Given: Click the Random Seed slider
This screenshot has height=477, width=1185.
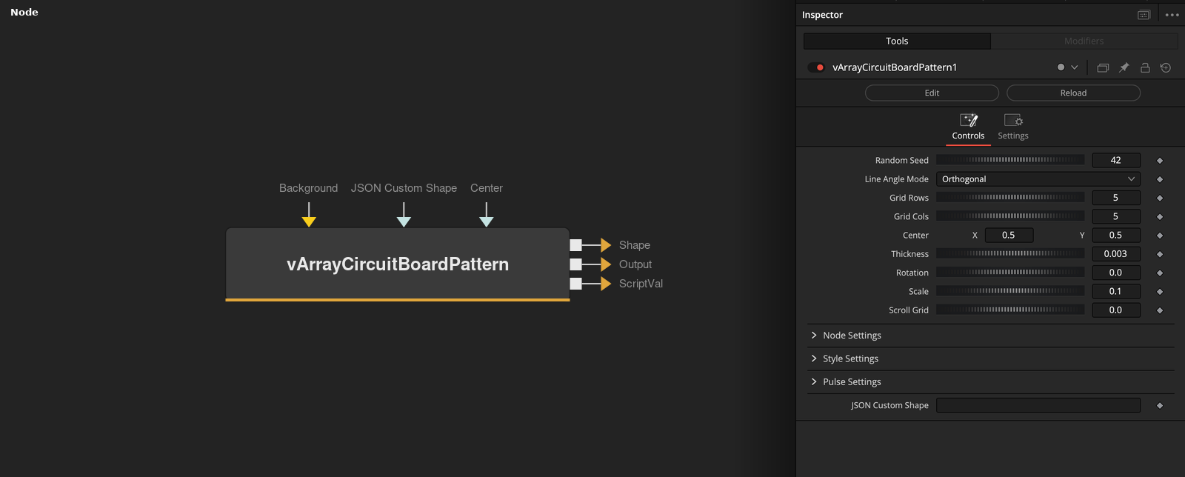Looking at the screenshot, I should click(1010, 160).
